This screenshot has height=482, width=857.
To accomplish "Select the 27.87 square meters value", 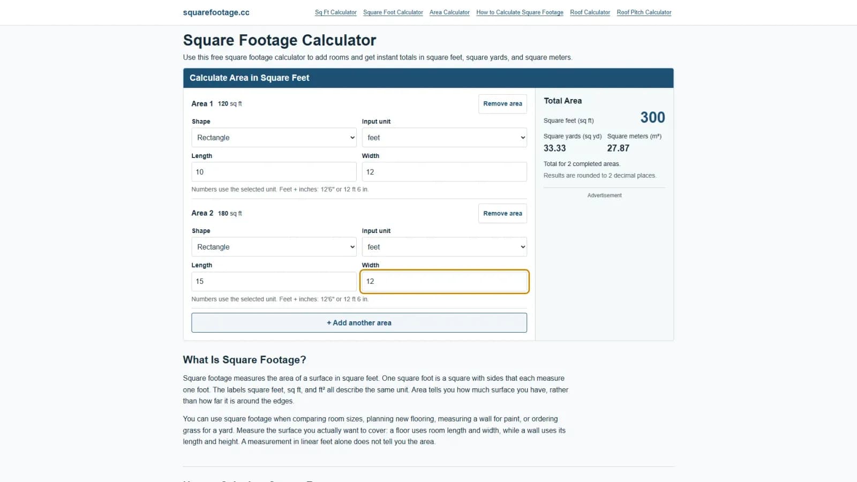I will (618, 148).
